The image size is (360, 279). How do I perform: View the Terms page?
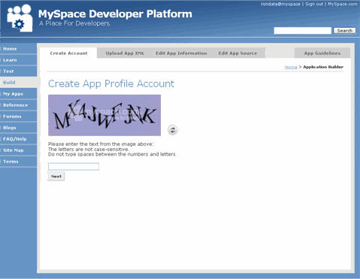[x=18, y=162]
